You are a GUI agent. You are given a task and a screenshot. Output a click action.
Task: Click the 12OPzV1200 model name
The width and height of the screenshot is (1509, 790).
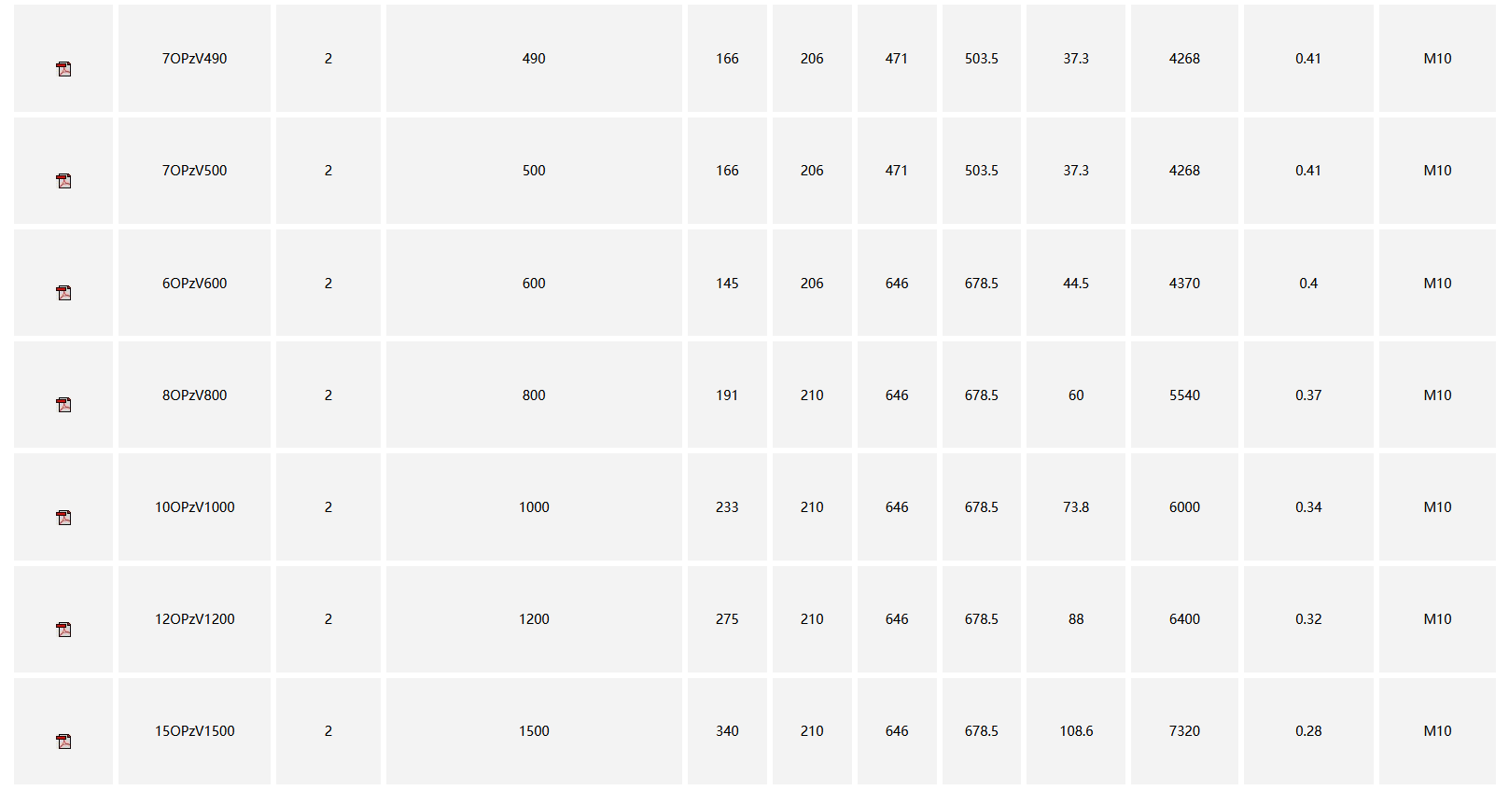[x=194, y=619]
